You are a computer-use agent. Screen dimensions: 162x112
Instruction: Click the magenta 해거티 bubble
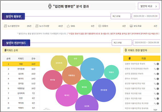[x=67, y=95]
